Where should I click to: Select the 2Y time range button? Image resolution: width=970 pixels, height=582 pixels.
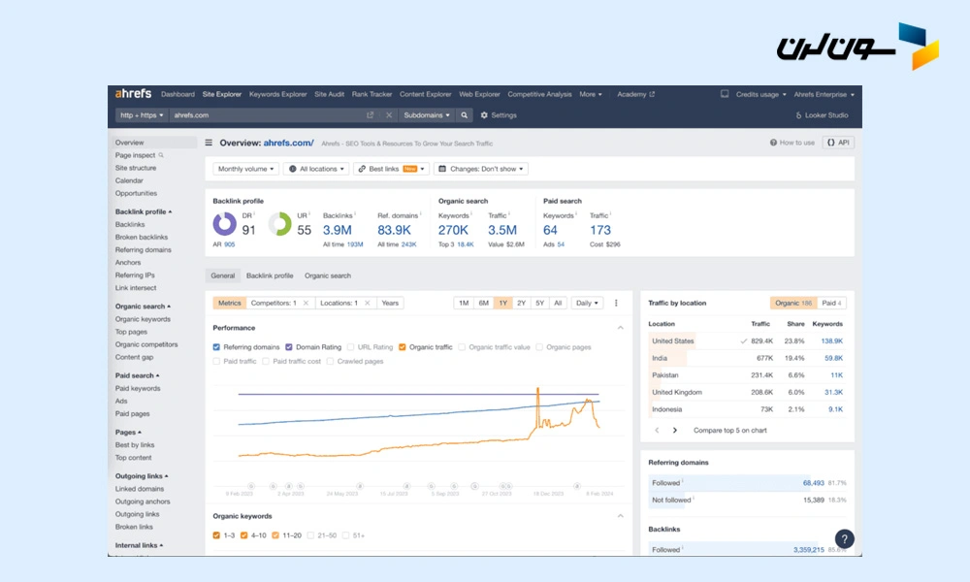point(522,303)
